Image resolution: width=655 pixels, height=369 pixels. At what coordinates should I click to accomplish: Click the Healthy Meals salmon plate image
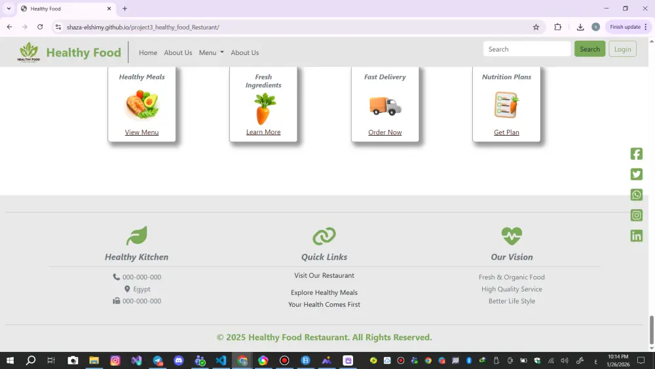142,105
